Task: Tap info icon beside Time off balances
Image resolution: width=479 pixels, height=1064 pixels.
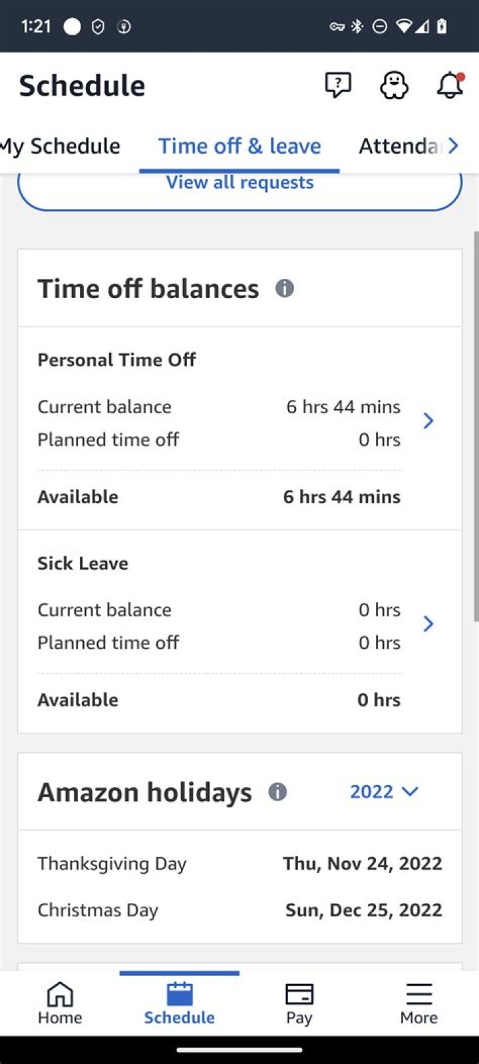Action: click(285, 288)
